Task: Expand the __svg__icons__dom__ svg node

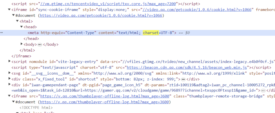Action: pos(9,73)
